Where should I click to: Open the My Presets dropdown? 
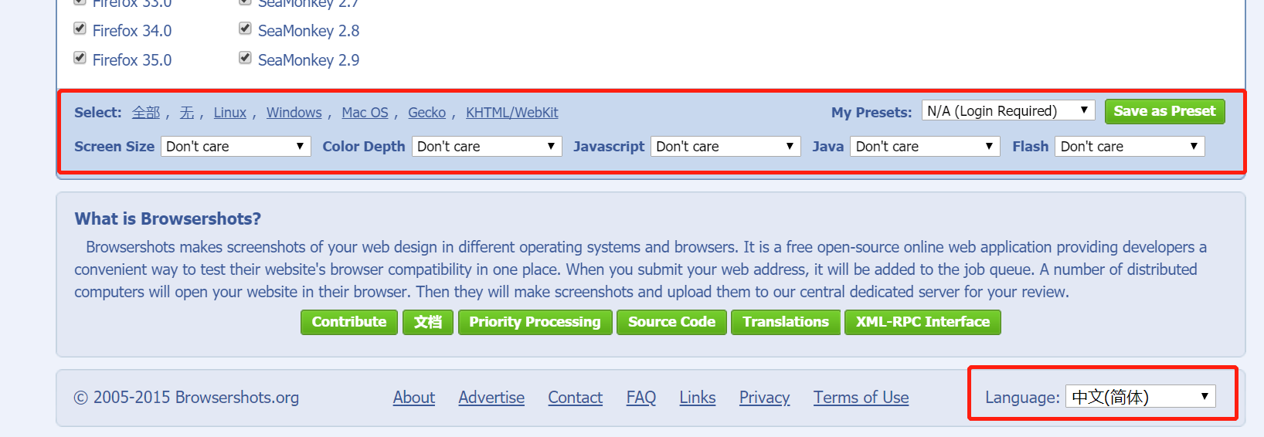(x=1008, y=110)
